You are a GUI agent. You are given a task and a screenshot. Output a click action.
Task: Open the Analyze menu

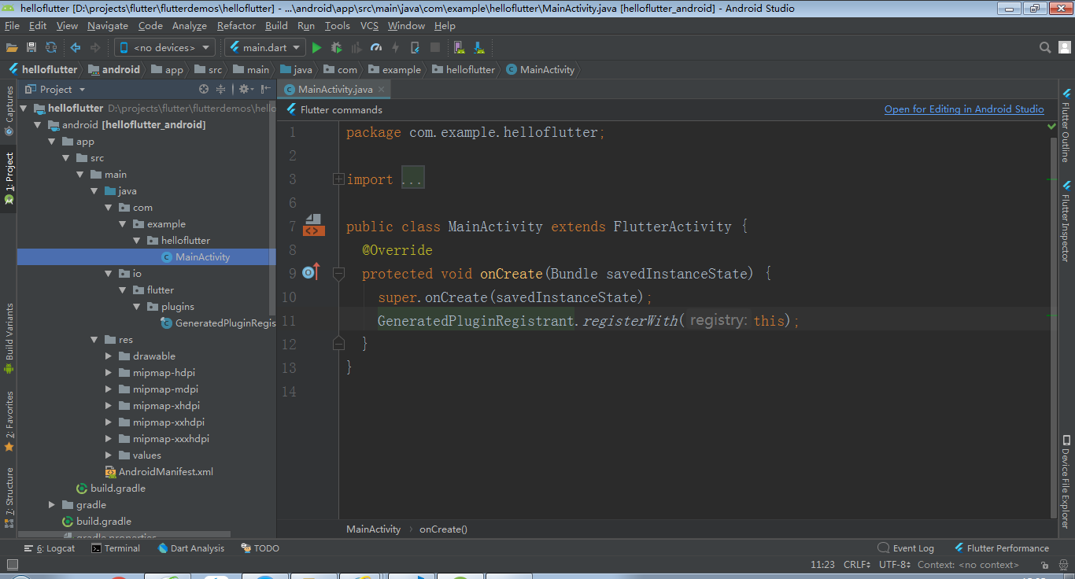pos(190,26)
